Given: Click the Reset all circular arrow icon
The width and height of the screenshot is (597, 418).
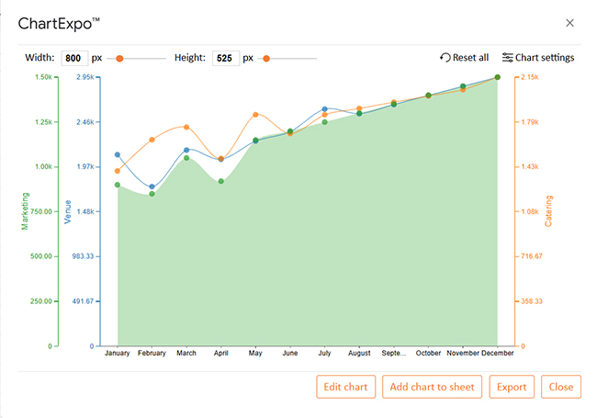Looking at the screenshot, I should point(445,58).
